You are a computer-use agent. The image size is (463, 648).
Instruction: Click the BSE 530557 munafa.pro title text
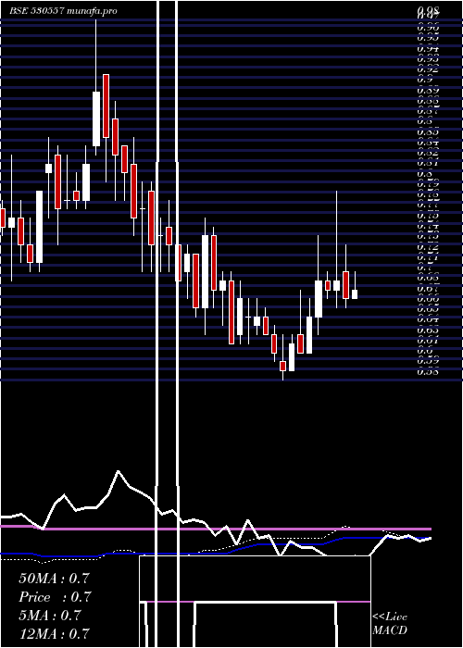tap(64, 11)
